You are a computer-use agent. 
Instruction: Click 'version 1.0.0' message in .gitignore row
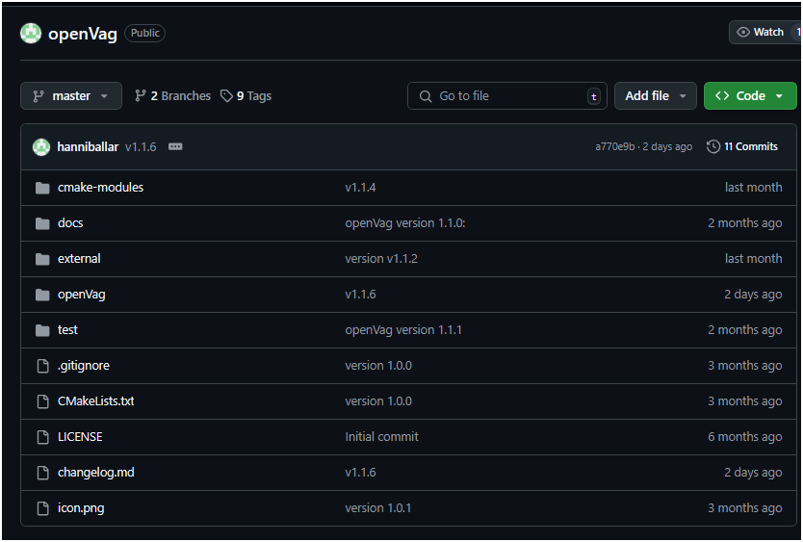click(378, 366)
